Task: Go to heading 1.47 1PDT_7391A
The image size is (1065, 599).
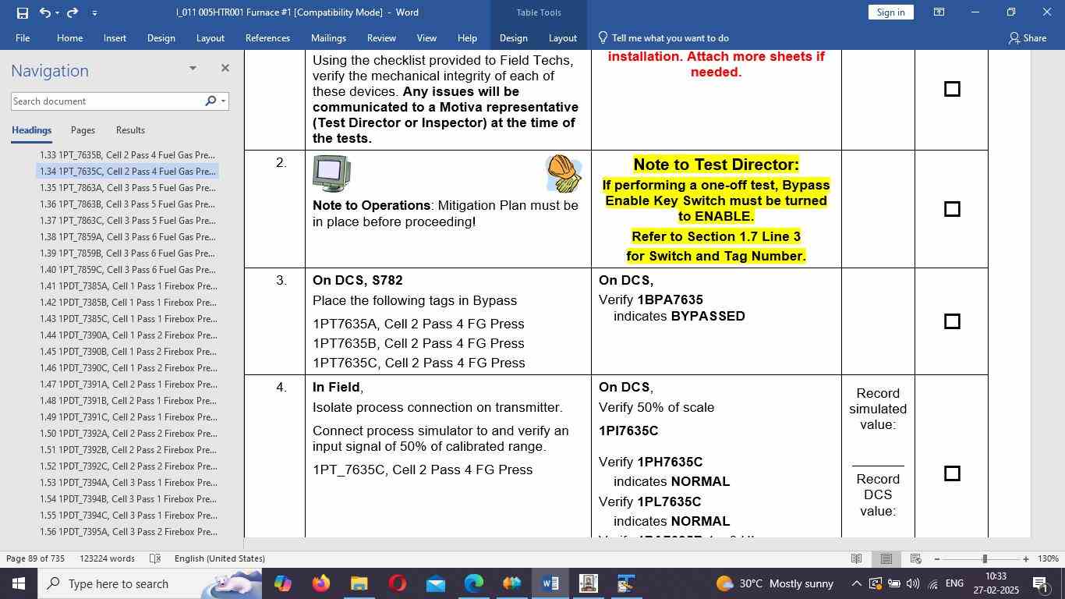Action: 127,385
